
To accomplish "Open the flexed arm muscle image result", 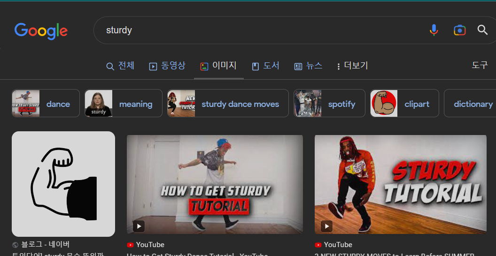I will click(x=63, y=184).
